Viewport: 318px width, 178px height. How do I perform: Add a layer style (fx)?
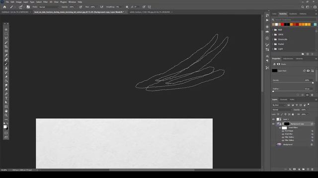290,169
